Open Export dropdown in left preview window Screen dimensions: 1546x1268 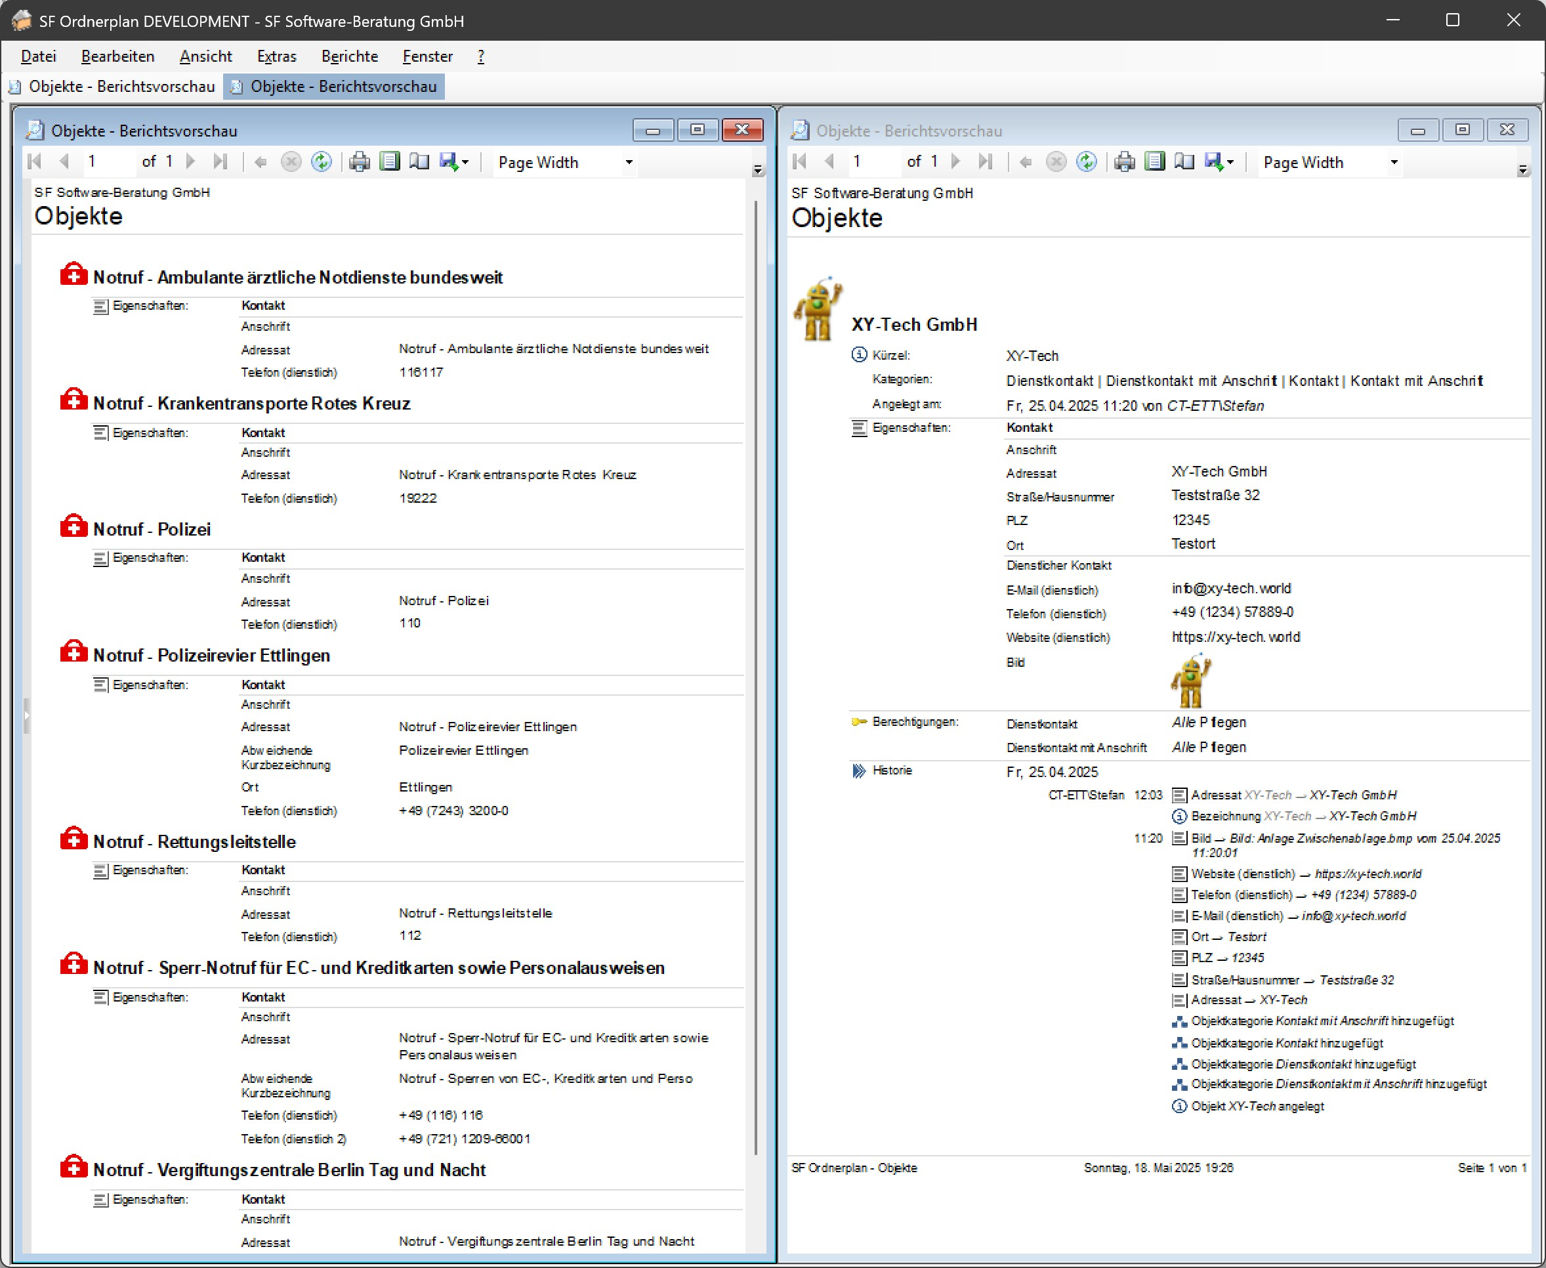[454, 161]
